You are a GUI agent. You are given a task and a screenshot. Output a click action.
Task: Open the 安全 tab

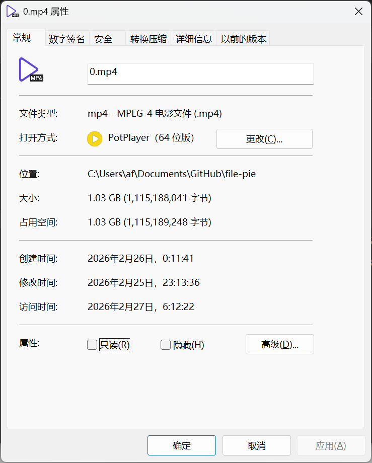coord(103,39)
